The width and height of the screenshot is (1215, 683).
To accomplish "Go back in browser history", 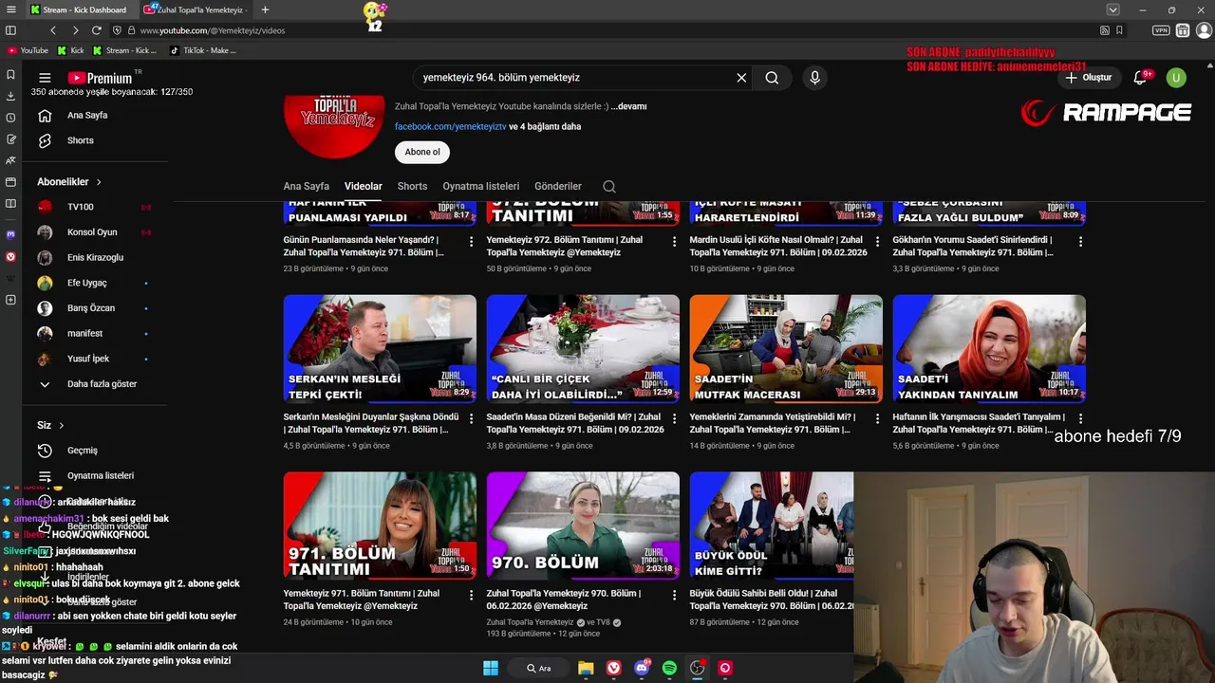I will [x=53, y=30].
